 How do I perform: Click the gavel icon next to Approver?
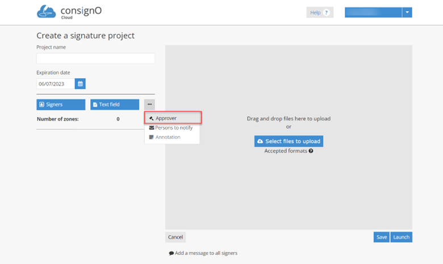click(x=151, y=118)
